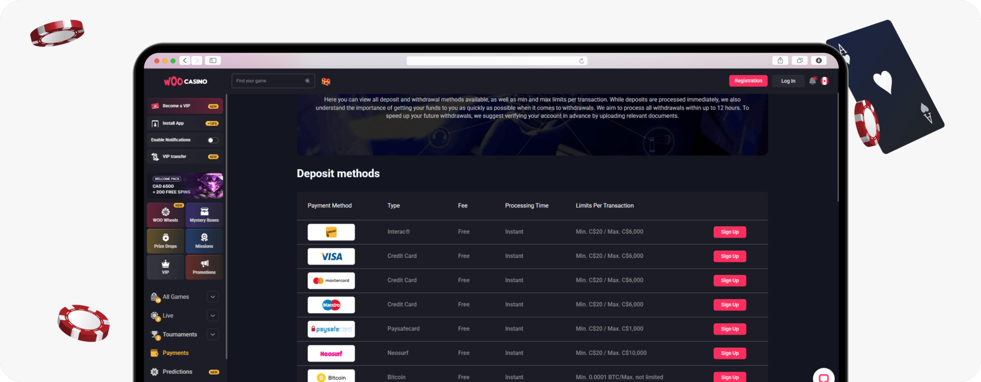Click the Bitcoin payment logo
The height and width of the screenshot is (382, 981).
(x=331, y=377)
